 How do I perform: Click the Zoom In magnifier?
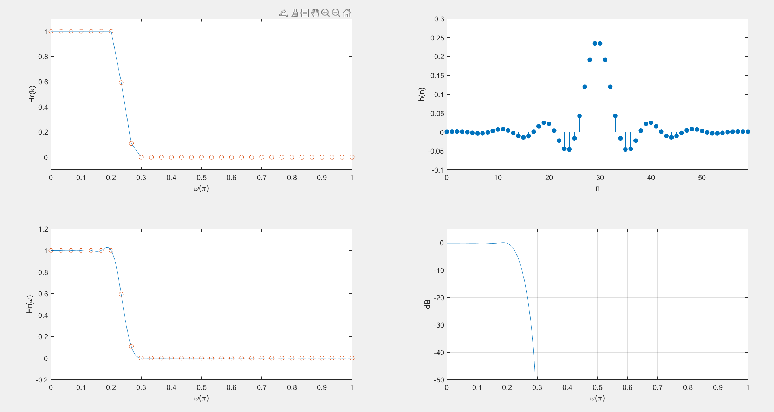326,13
